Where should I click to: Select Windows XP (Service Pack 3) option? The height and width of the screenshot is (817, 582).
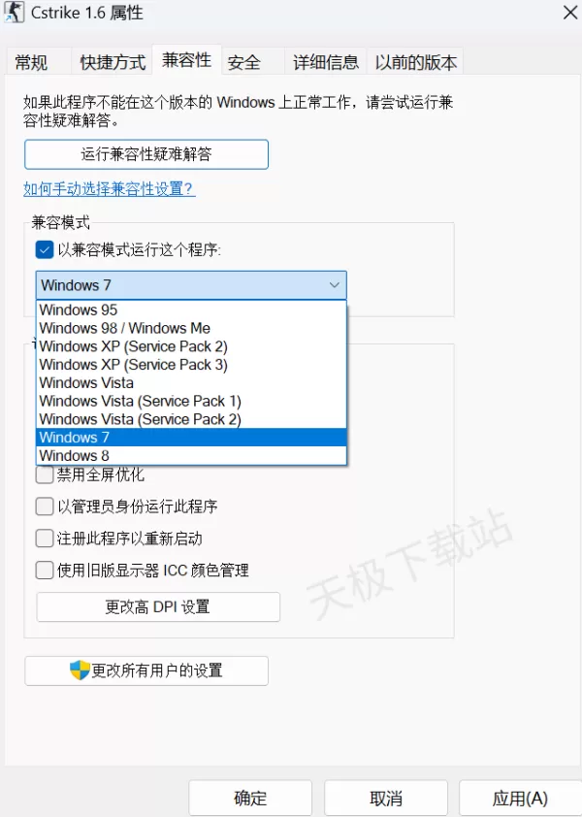191,365
